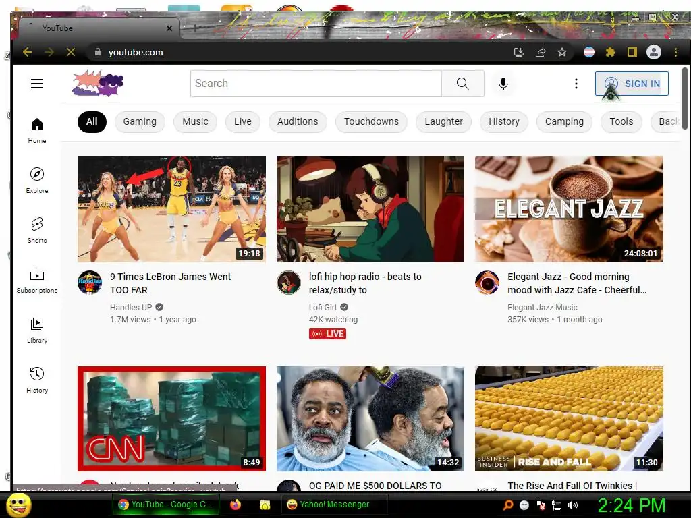Select the Gaming filter chip
This screenshot has height=518, width=691.
[x=140, y=121]
